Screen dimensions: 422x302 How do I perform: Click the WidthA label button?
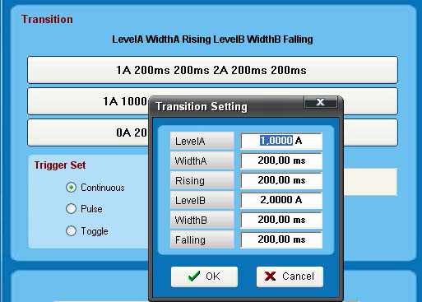[202, 160]
